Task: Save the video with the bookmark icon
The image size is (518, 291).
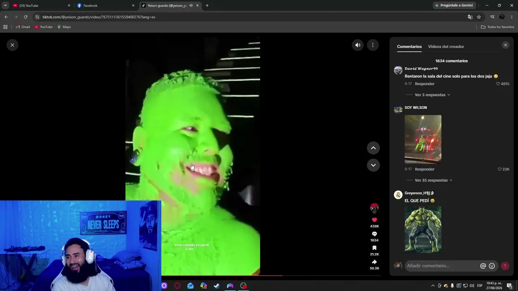Action: tap(374, 248)
